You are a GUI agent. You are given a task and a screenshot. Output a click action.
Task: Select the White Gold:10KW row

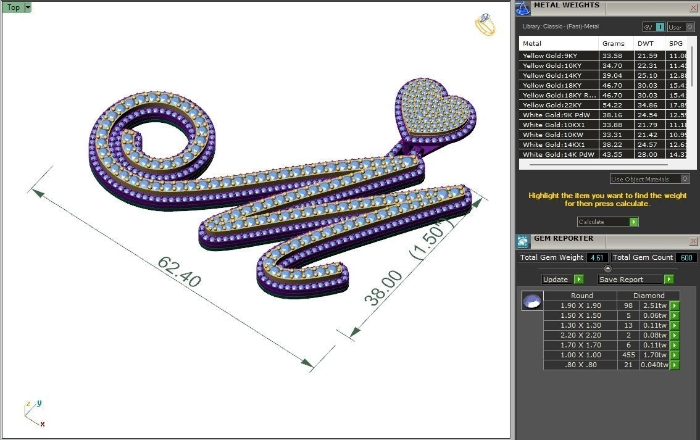(x=602, y=135)
